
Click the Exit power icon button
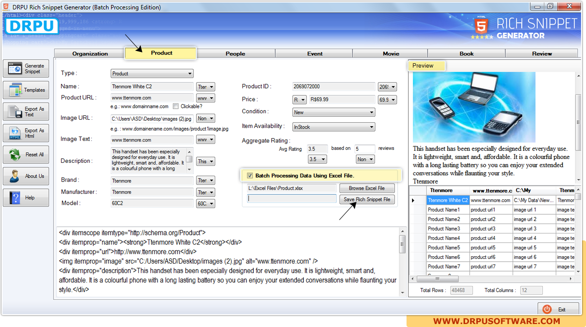(547, 309)
